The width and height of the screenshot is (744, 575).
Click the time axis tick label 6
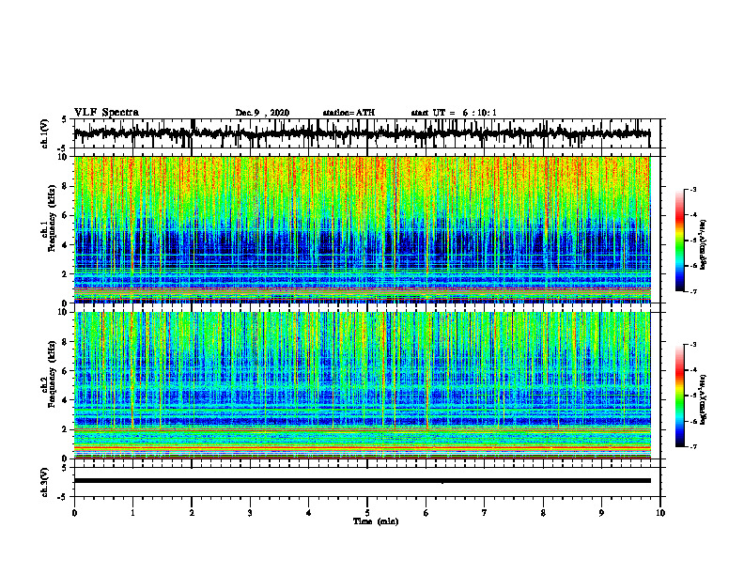click(426, 513)
